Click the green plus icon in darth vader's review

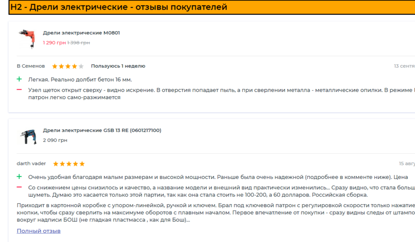19,177
